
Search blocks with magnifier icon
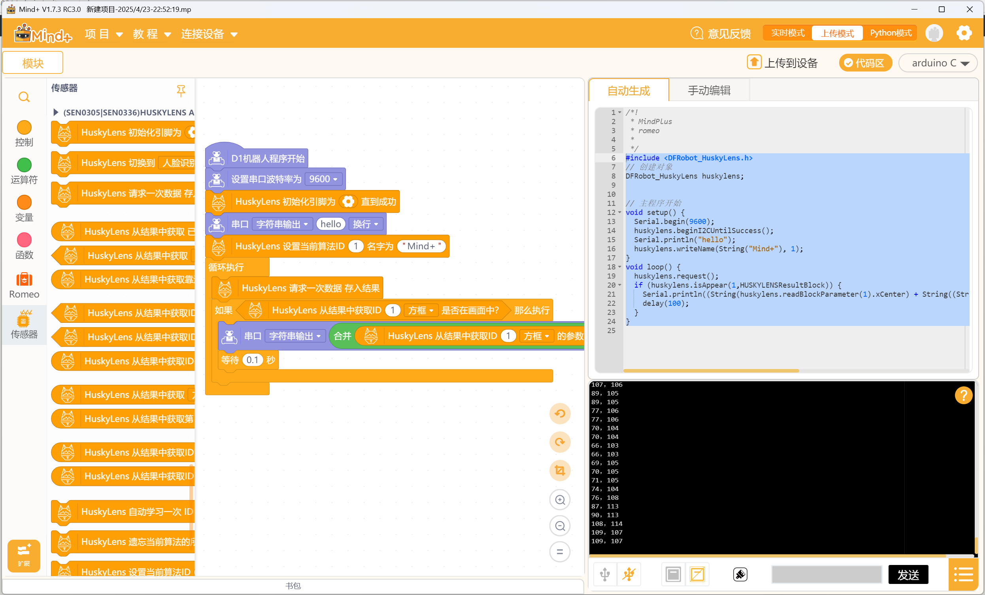tap(24, 97)
